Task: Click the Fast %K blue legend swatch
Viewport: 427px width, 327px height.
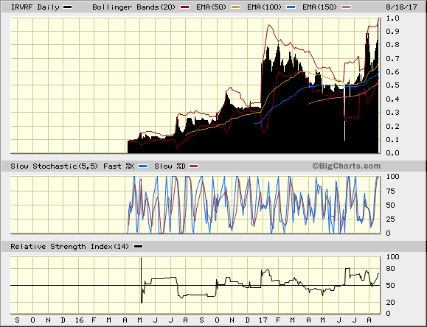Action: (143, 166)
